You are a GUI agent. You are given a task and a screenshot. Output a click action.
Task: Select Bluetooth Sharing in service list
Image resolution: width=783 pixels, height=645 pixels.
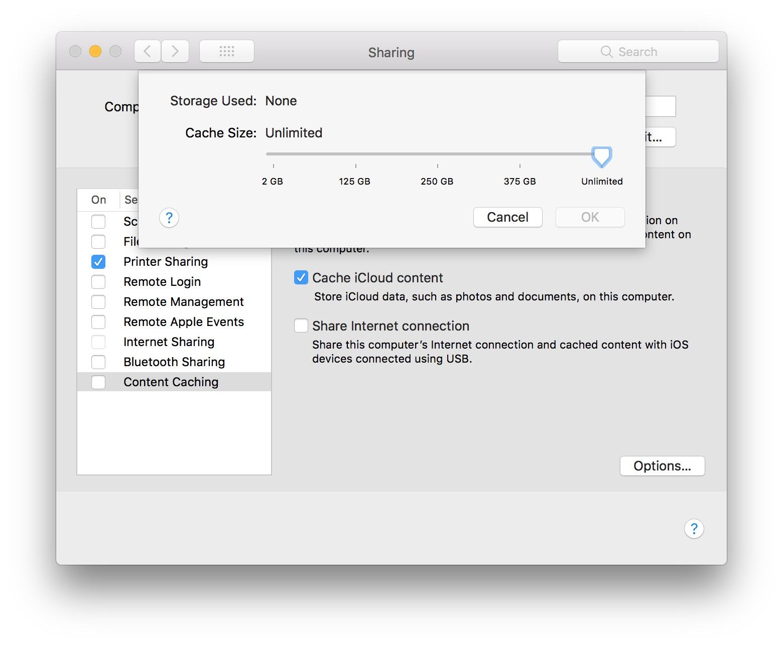point(174,362)
